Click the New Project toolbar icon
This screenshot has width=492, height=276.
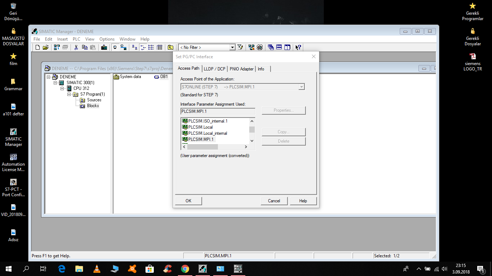[x=38, y=47]
